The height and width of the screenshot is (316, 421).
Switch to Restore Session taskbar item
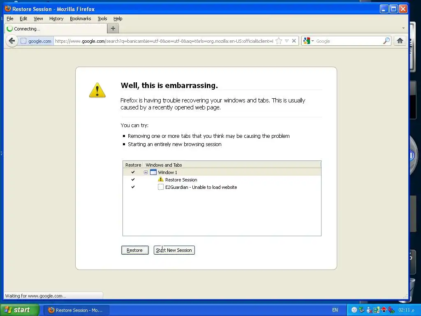coord(76,310)
